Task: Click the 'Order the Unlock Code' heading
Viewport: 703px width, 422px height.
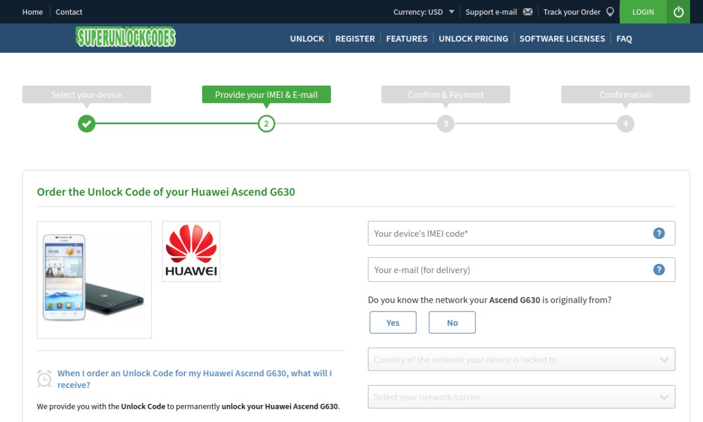Action: [166, 192]
